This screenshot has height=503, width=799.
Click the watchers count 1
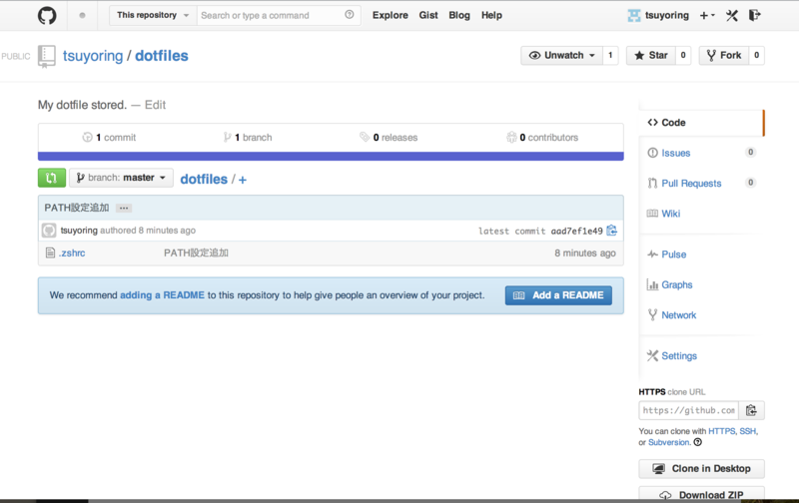610,55
